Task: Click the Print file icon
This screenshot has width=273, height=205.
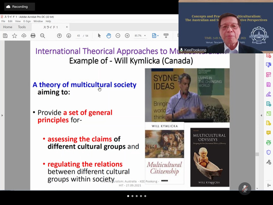Action: (33, 36)
